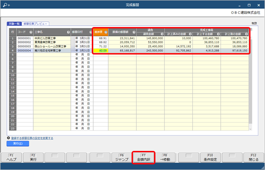This screenshot has width=265, height=170.
Task: Click the empty code field in row 5
Action: pyautogui.click(x=25, y=54)
